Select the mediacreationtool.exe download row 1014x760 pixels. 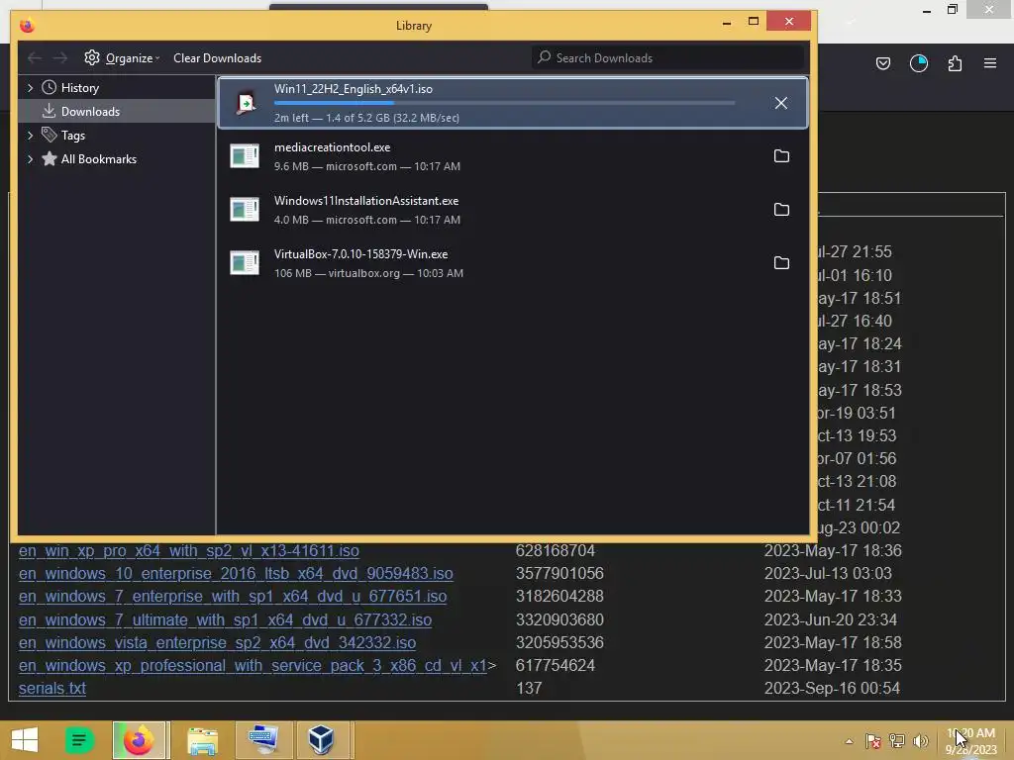[513, 155]
